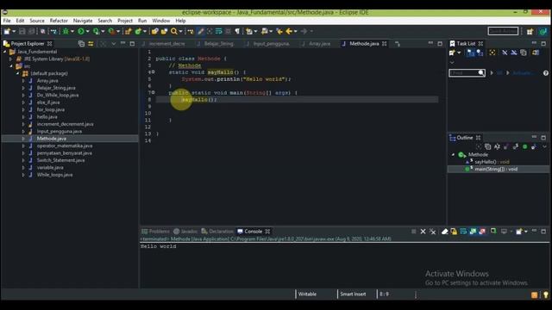
Task: Toggle Console Word Wrap icon
Action: tap(463, 232)
